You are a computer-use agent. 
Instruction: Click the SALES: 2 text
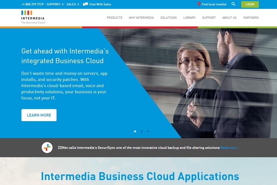click(x=73, y=4)
